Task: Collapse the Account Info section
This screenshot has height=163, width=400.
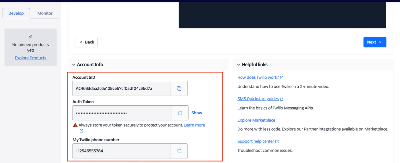Action: click(73, 65)
